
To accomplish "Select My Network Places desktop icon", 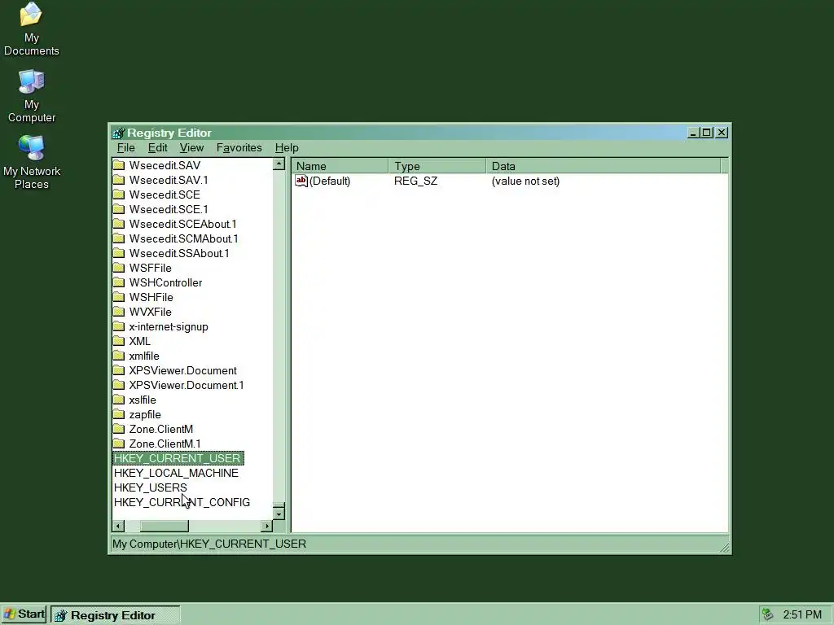I will (32, 162).
